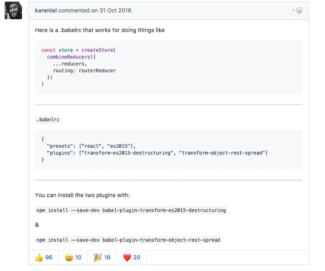The image size is (325, 271).
Task: Toggle the laugh emoji reaction
Action: point(69,257)
